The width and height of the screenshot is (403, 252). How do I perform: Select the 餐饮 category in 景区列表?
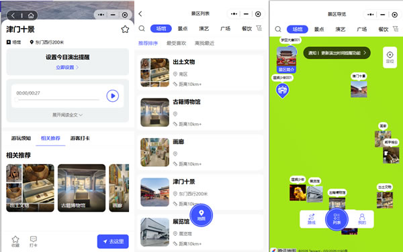pyautogui.click(x=247, y=28)
